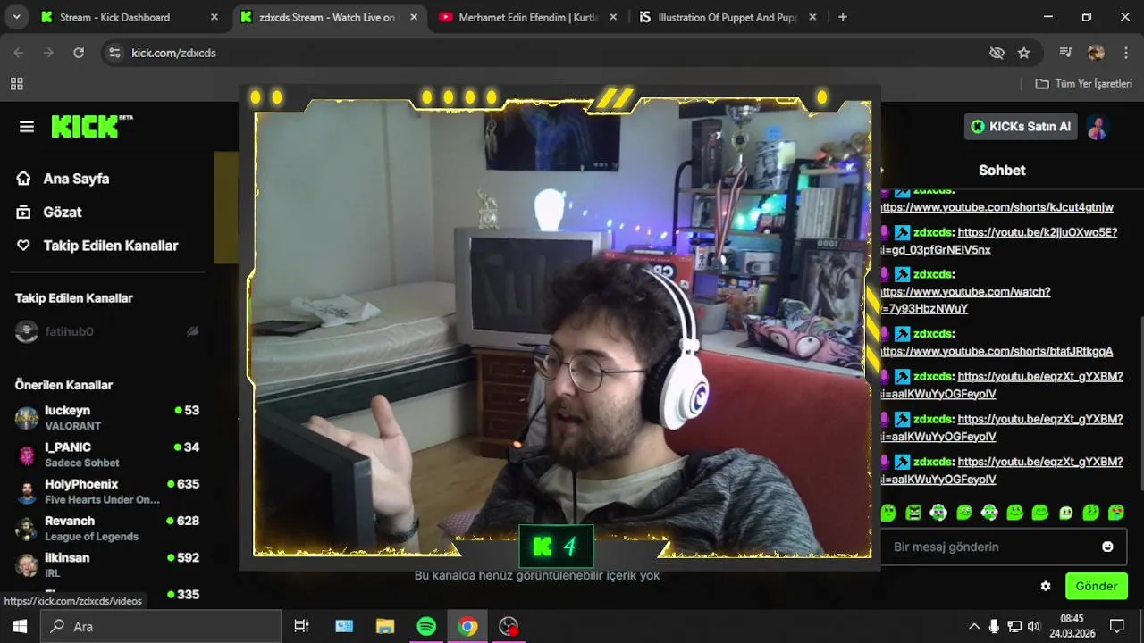Pick the last emote in quick emote row

(x=1116, y=513)
